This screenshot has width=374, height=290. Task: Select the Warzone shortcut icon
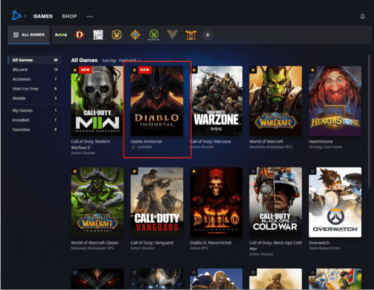(98, 35)
